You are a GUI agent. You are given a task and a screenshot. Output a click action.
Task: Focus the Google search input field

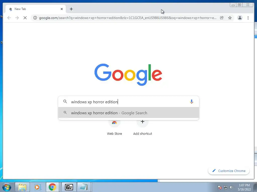coord(129,102)
